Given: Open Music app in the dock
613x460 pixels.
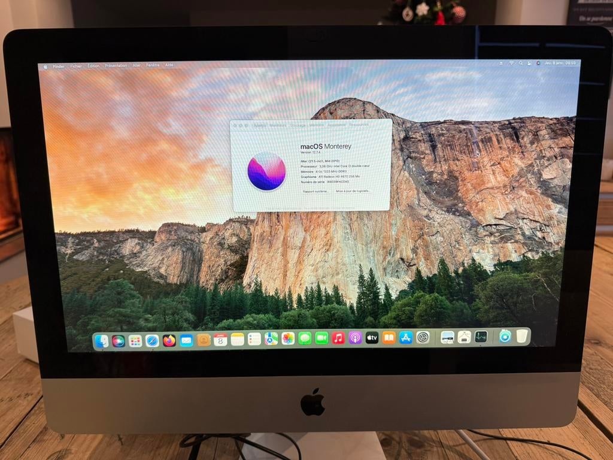Looking at the screenshot, I should pos(339,338).
